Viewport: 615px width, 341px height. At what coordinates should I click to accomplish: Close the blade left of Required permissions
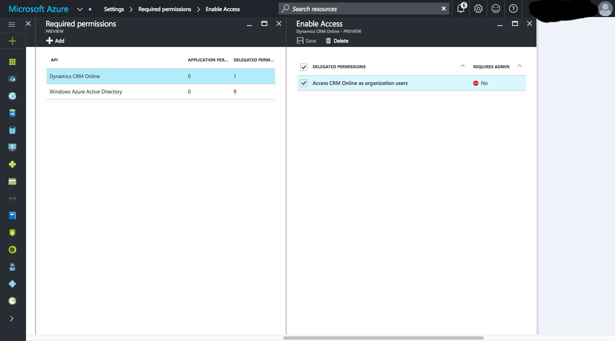(28, 24)
